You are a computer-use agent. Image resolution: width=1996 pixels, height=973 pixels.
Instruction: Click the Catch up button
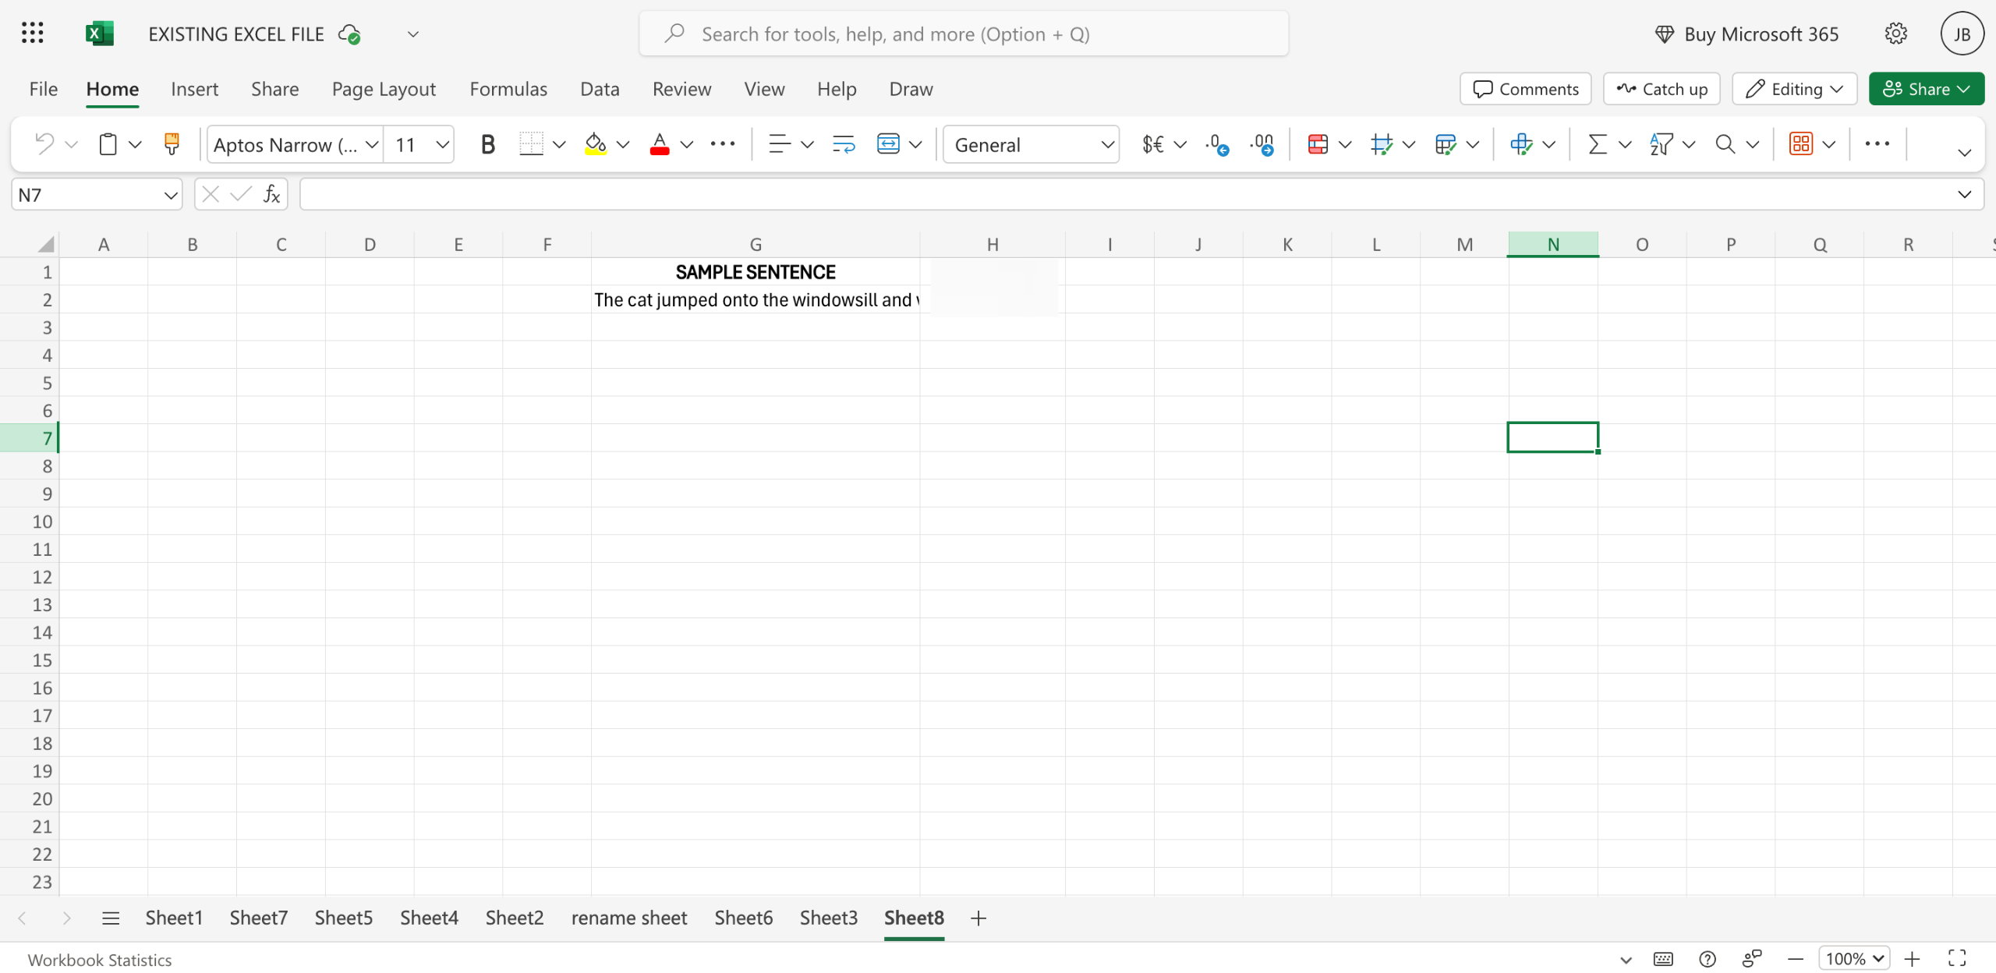[x=1662, y=89]
